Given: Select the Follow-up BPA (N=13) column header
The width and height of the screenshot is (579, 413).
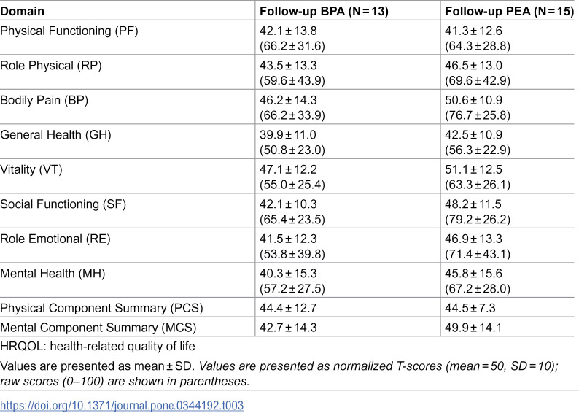Looking at the screenshot, I should tap(324, 11).
